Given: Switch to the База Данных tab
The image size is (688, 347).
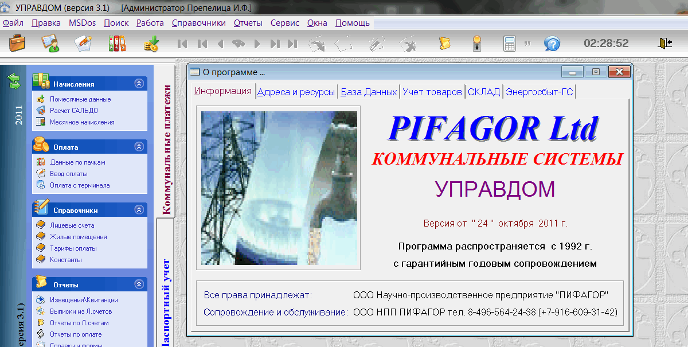Looking at the screenshot, I should (x=369, y=92).
